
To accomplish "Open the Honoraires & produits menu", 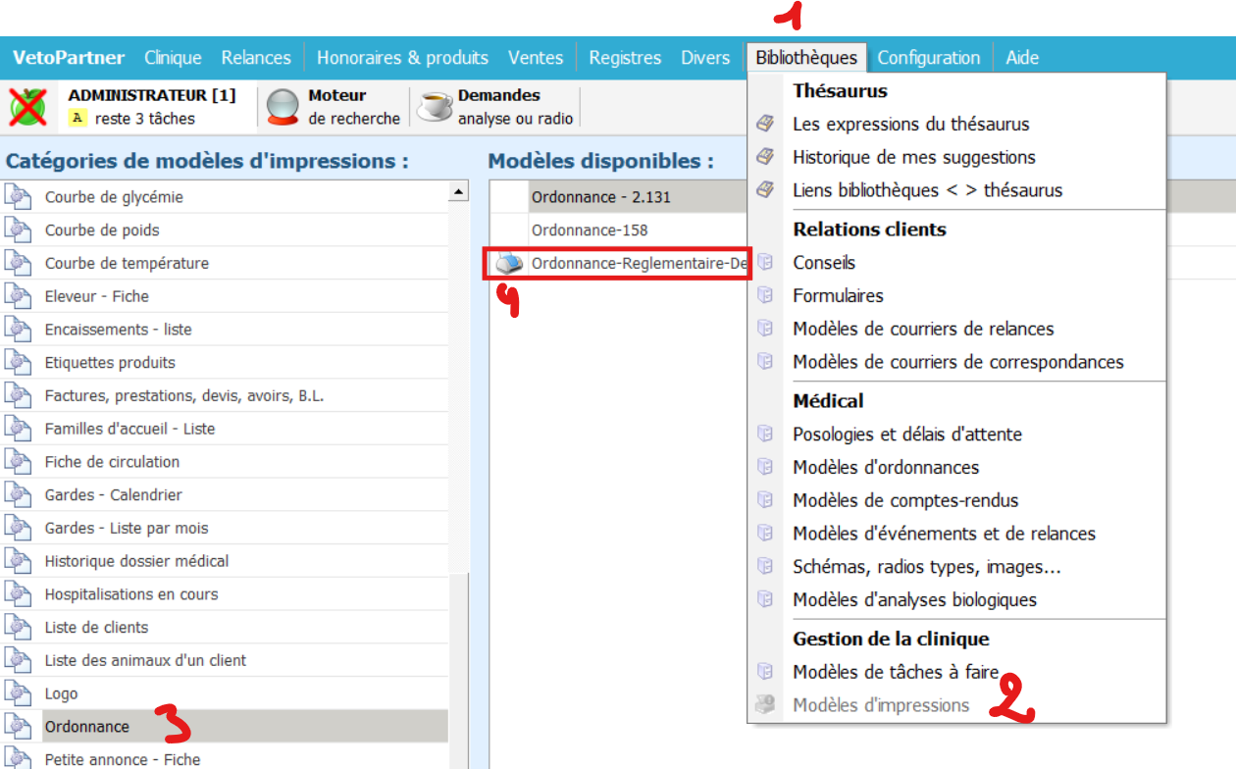I will (x=402, y=58).
